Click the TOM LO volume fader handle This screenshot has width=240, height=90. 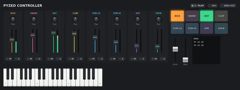coord(95,37)
